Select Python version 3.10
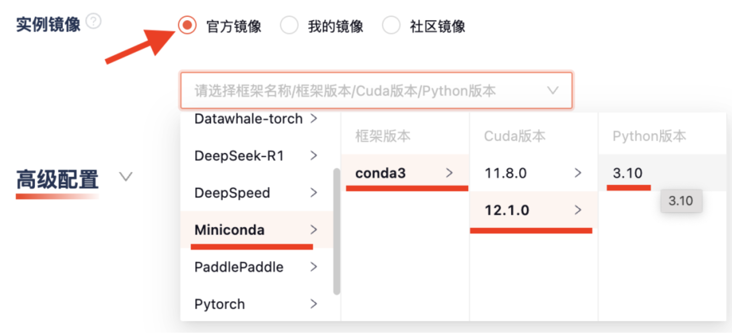The width and height of the screenshot is (732, 335). tap(627, 173)
